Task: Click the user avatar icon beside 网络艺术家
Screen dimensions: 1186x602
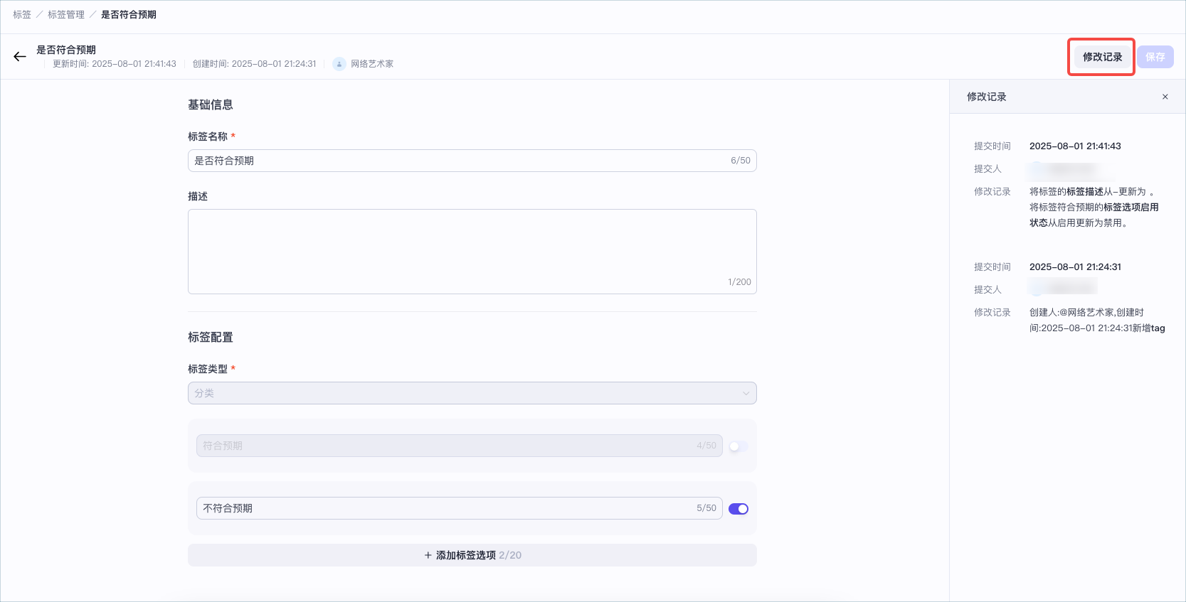Action: point(339,64)
